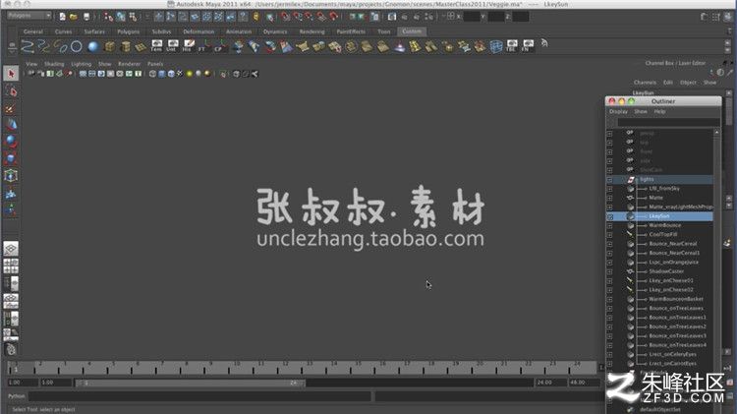
Task: Click the FN shelf button
Action: pyautogui.click(x=528, y=45)
